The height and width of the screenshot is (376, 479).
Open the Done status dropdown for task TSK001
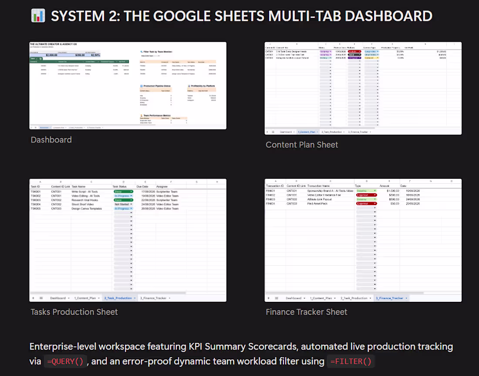click(x=123, y=191)
